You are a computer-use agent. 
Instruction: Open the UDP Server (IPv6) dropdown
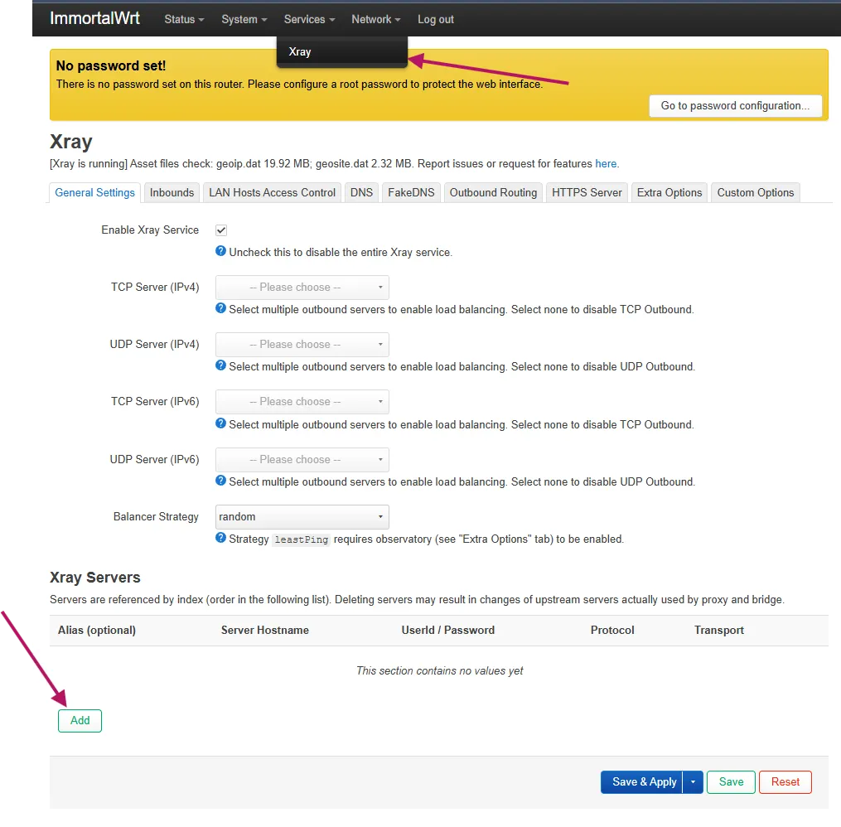tap(302, 460)
